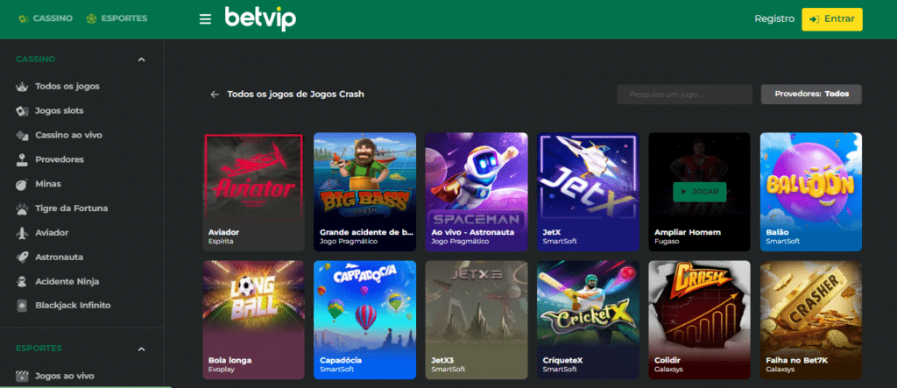Click the Tigre da Fortuna paw icon
Viewport: 897px width, 388px height.
(x=22, y=208)
